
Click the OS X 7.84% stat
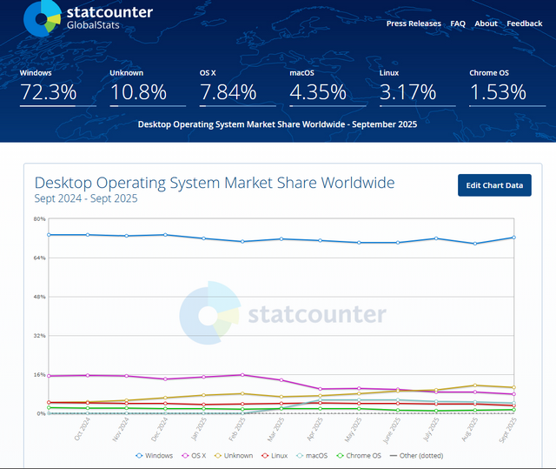pos(237,88)
